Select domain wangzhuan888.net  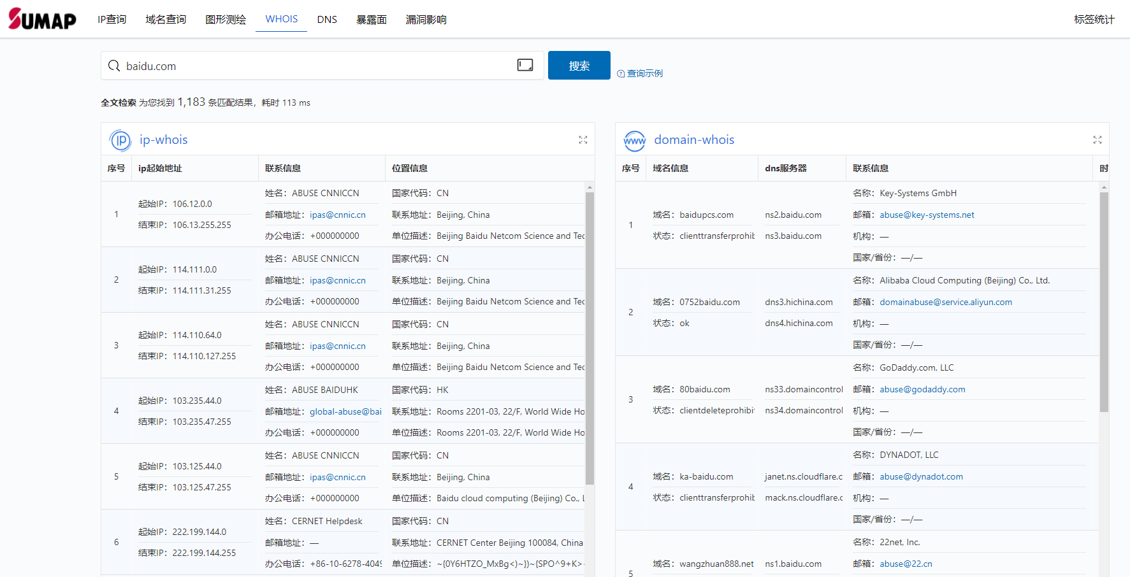click(x=716, y=564)
